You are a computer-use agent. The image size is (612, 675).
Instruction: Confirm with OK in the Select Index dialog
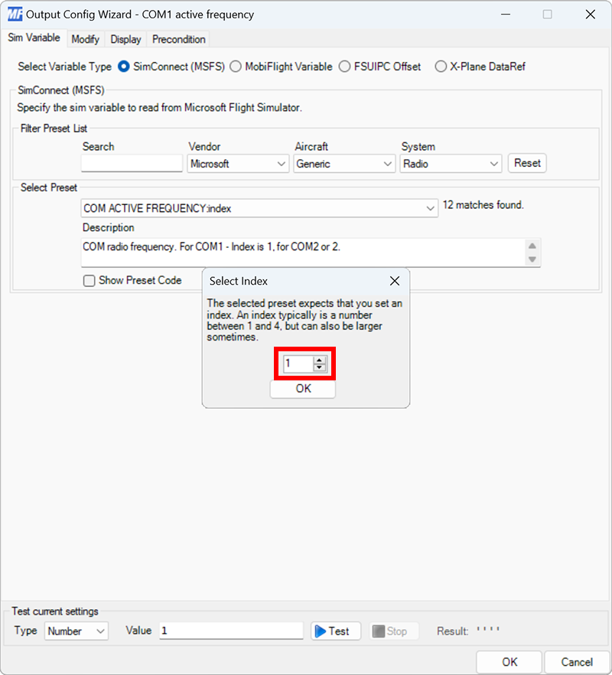(x=302, y=388)
